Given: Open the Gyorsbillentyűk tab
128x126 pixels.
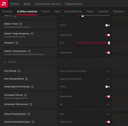Looking at the screenshot, I should click(73, 11).
